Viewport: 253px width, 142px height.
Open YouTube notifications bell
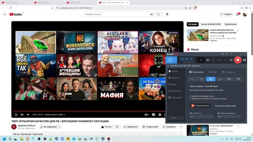pyautogui.click(x=237, y=14)
